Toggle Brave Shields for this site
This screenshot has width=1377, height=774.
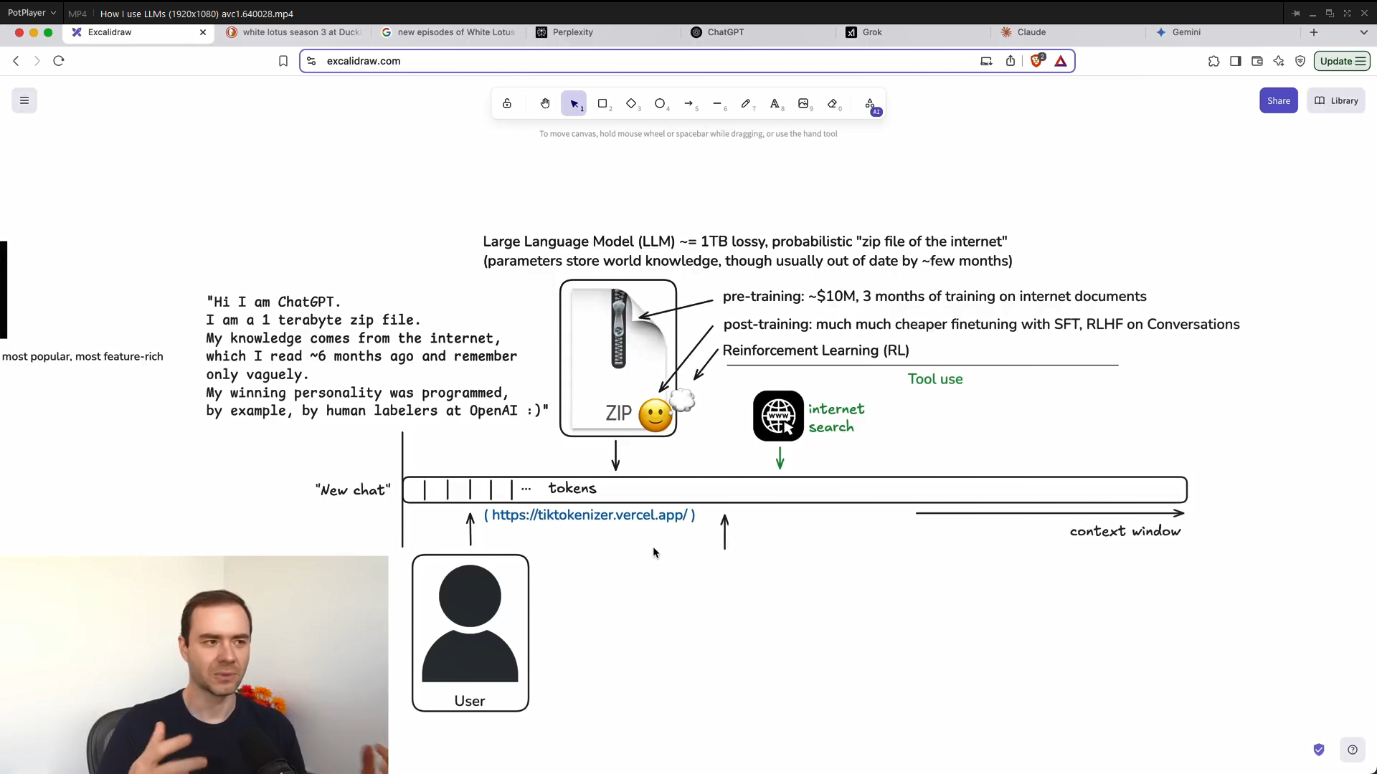1037,61
